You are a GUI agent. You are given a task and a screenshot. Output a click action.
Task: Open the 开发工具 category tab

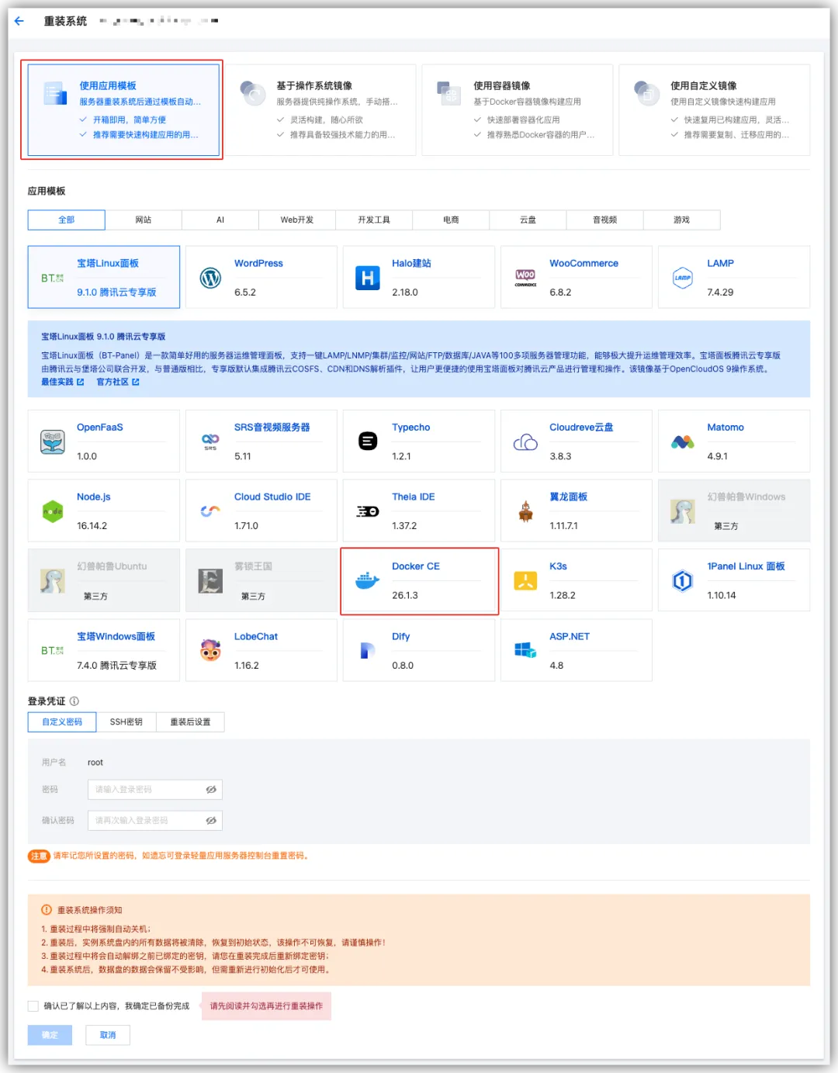pyautogui.click(x=374, y=220)
